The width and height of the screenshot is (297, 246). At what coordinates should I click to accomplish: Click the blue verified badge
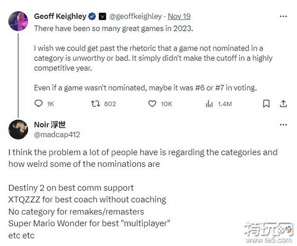(x=92, y=16)
